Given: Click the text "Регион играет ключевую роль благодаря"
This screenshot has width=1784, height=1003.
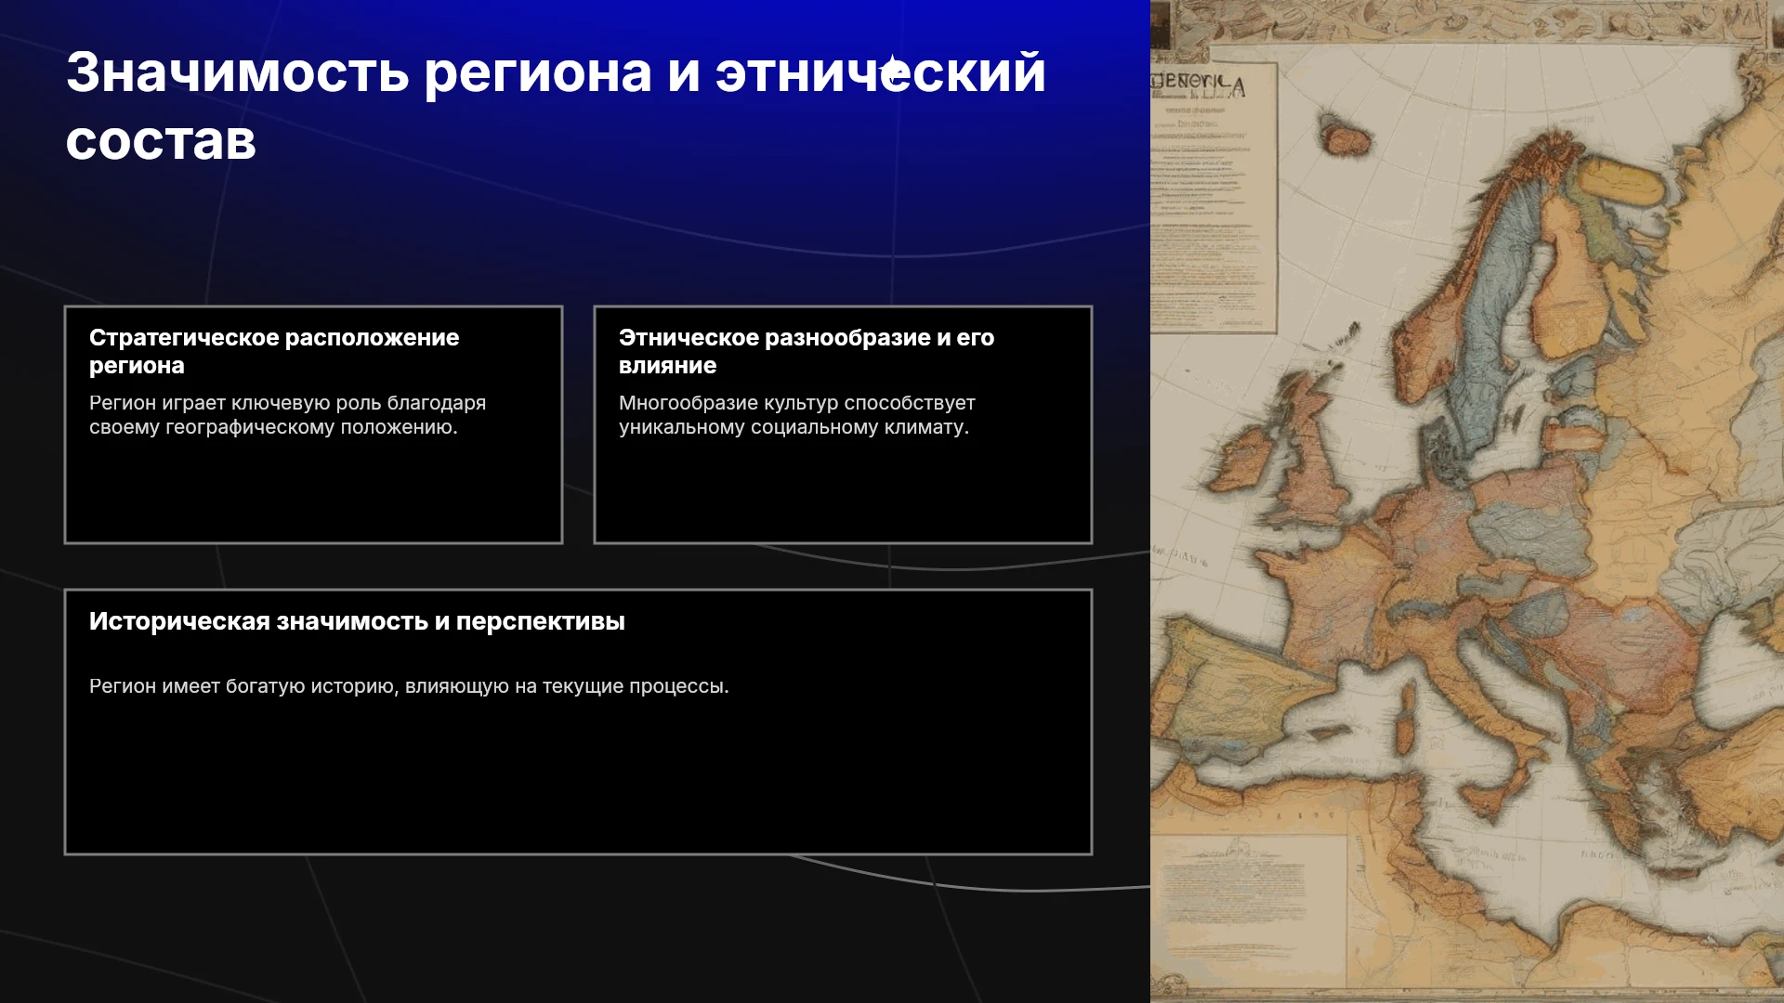Looking at the screenshot, I should pyautogui.click(x=287, y=403).
